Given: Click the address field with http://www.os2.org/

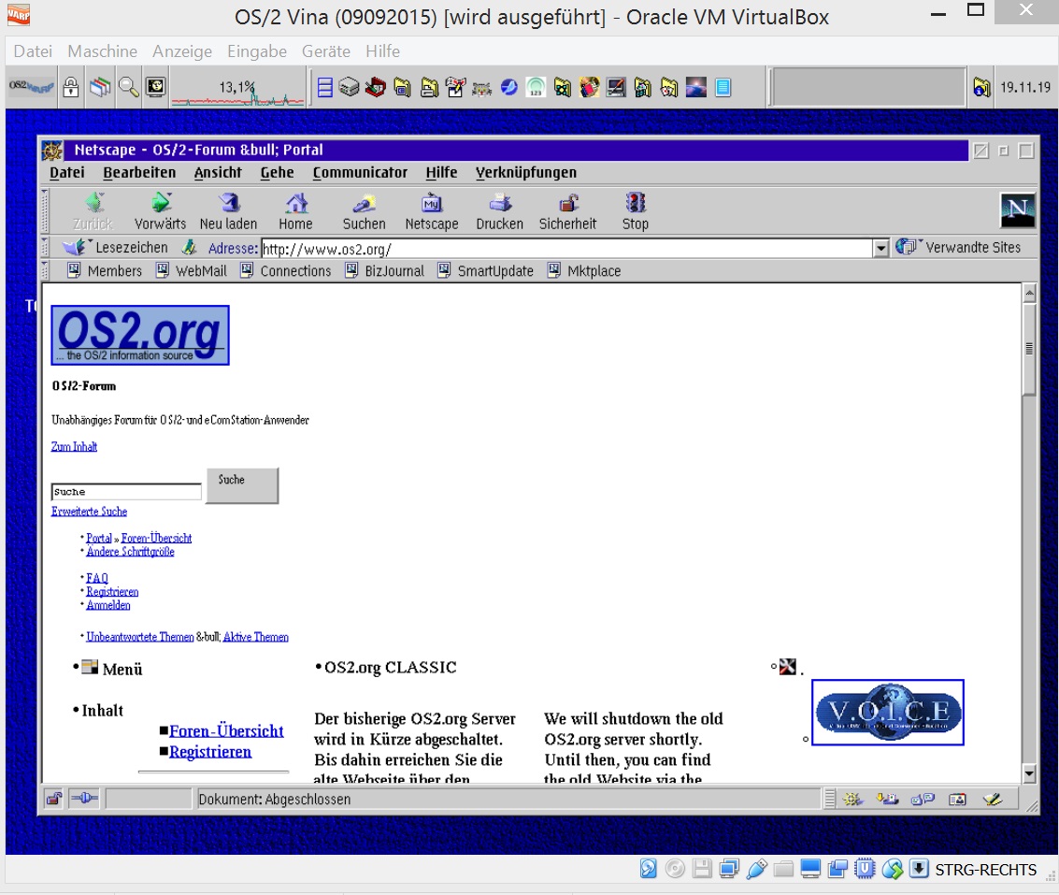Looking at the screenshot, I should (x=567, y=249).
